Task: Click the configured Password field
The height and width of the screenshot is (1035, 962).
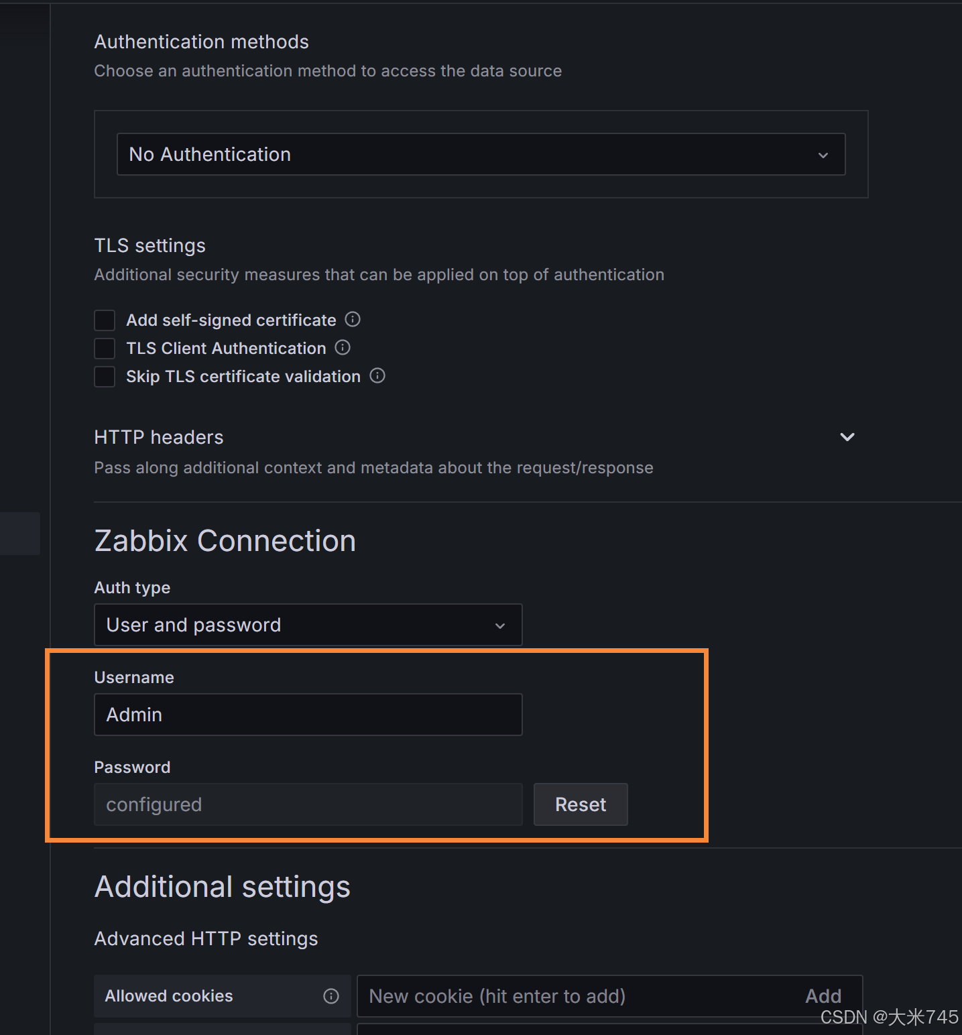Action: (x=308, y=804)
